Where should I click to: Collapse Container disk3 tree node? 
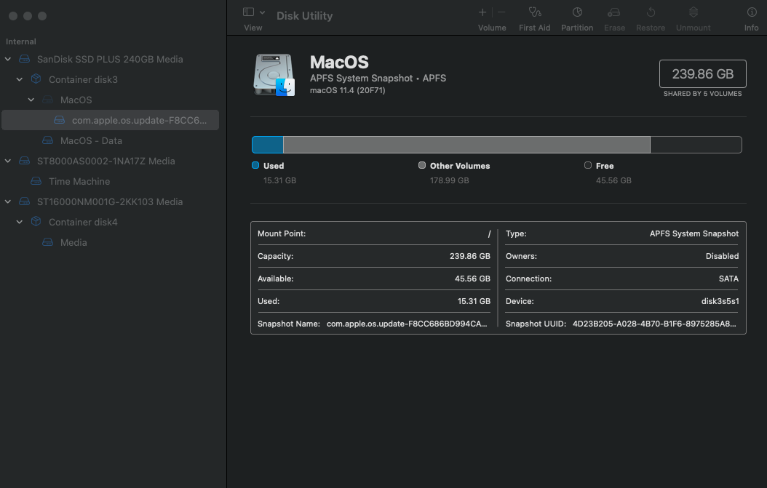click(x=20, y=79)
